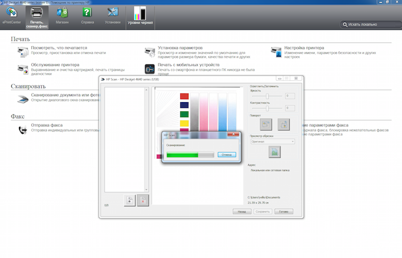Screen dimensions: 402x258
Task: Click the mobile printing icon
Action: (x=150, y=69)
